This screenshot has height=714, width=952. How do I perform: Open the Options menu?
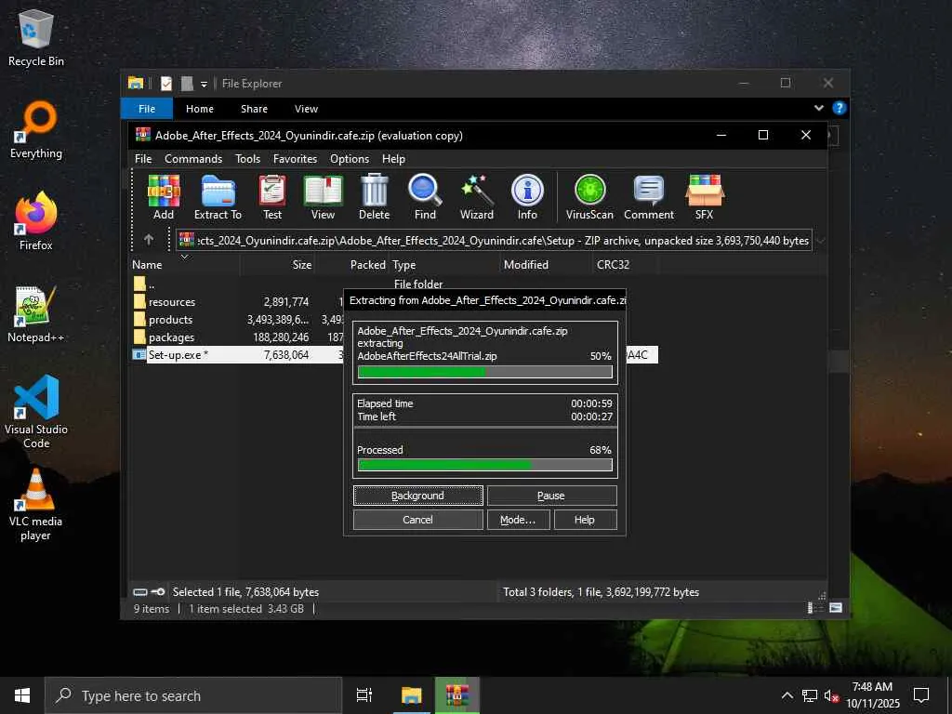pos(350,159)
